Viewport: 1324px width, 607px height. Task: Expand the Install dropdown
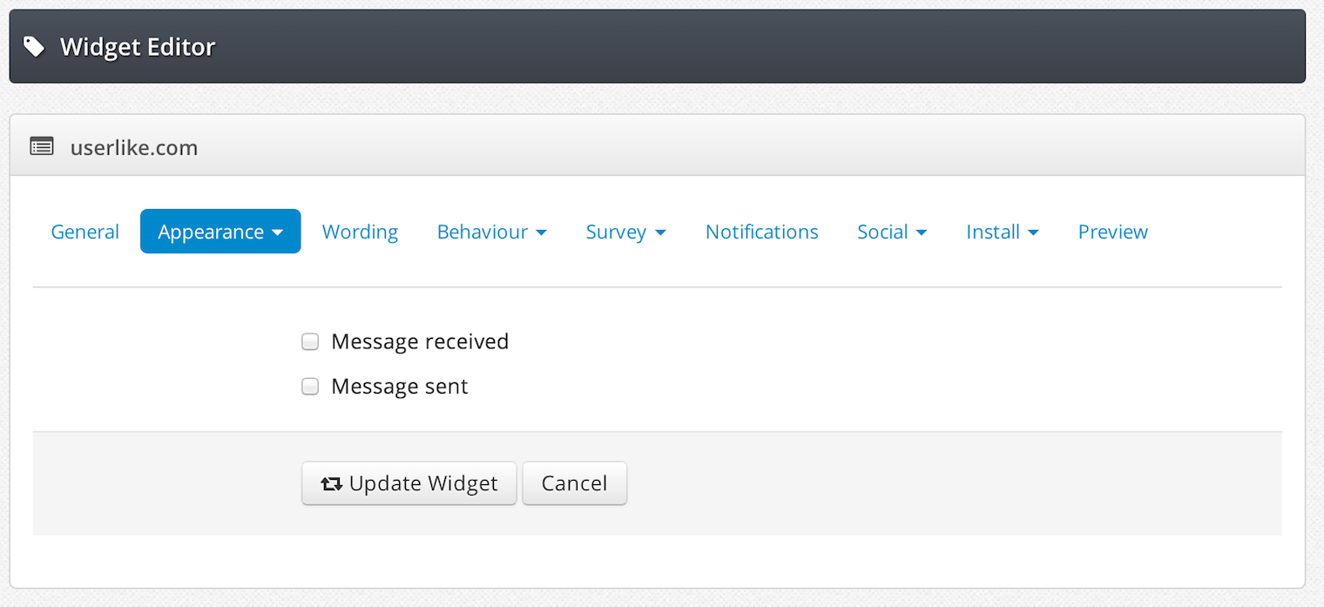click(1003, 232)
